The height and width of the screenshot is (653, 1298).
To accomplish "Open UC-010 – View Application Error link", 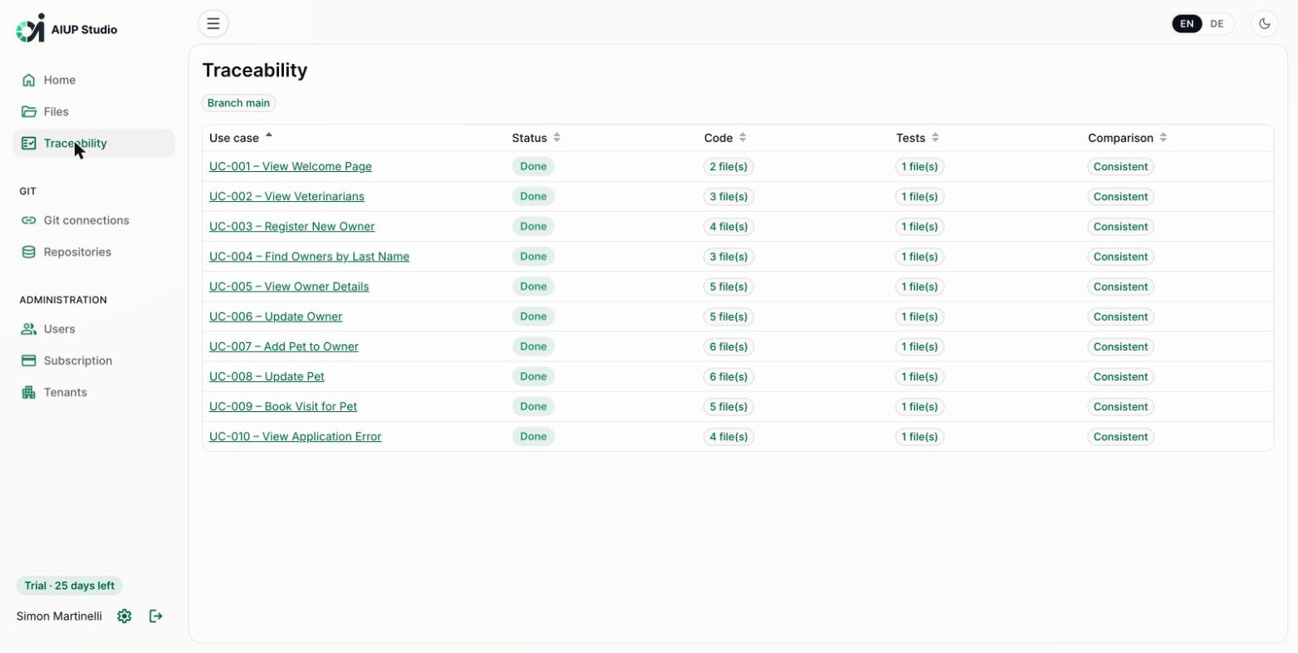I will click(296, 436).
